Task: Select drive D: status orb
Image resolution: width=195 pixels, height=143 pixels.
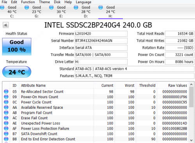Action: (x=76, y=7)
